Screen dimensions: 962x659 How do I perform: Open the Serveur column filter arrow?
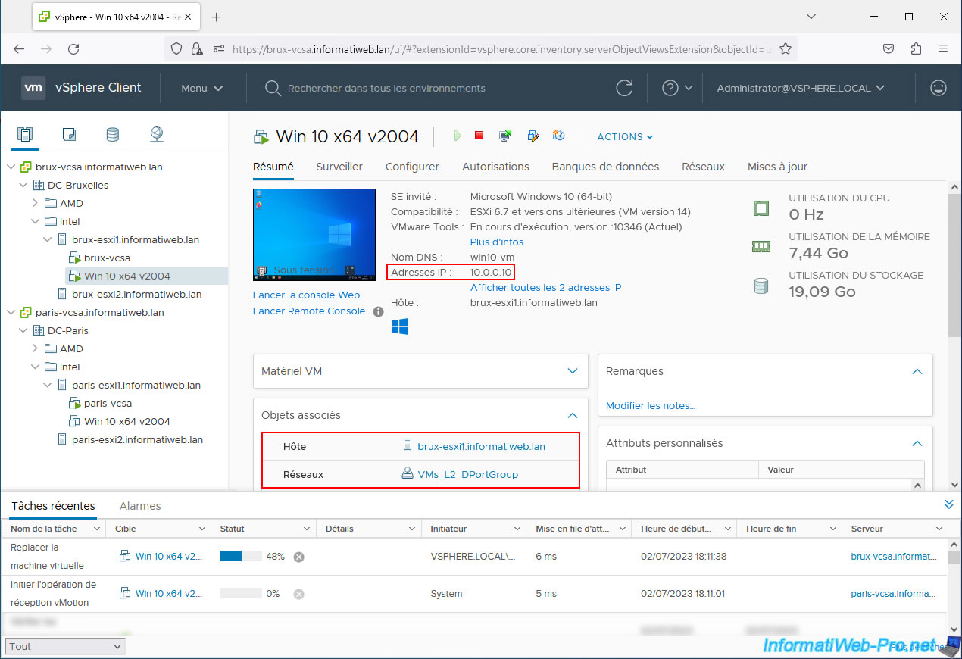[x=939, y=529]
